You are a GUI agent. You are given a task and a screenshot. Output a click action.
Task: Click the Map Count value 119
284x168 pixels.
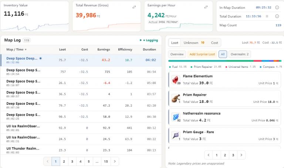coord(278,25)
